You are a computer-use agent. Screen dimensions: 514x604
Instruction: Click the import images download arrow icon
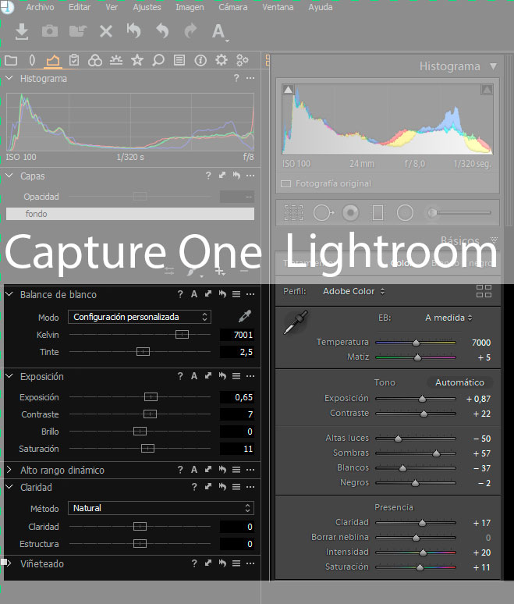coord(22,31)
